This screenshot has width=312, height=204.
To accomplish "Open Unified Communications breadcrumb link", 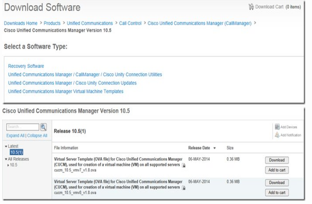I will point(90,23).
